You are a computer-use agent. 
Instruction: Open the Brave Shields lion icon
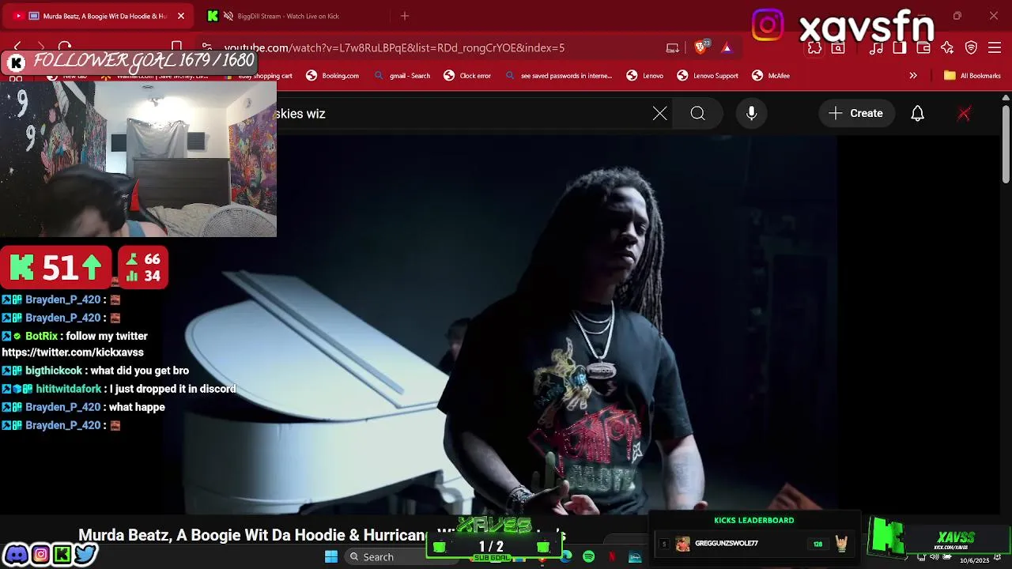700,47
